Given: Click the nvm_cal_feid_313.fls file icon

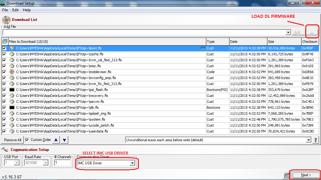Looking at the screenshot, I should pos(12,60).
